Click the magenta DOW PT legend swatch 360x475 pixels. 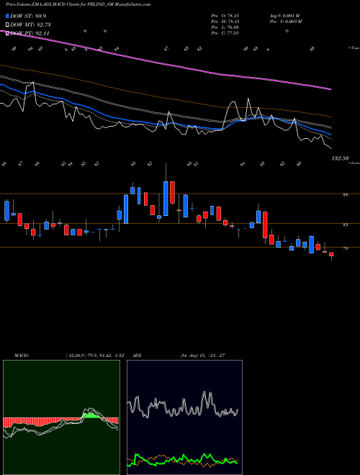pyautogui.click(x=7, y=33)
